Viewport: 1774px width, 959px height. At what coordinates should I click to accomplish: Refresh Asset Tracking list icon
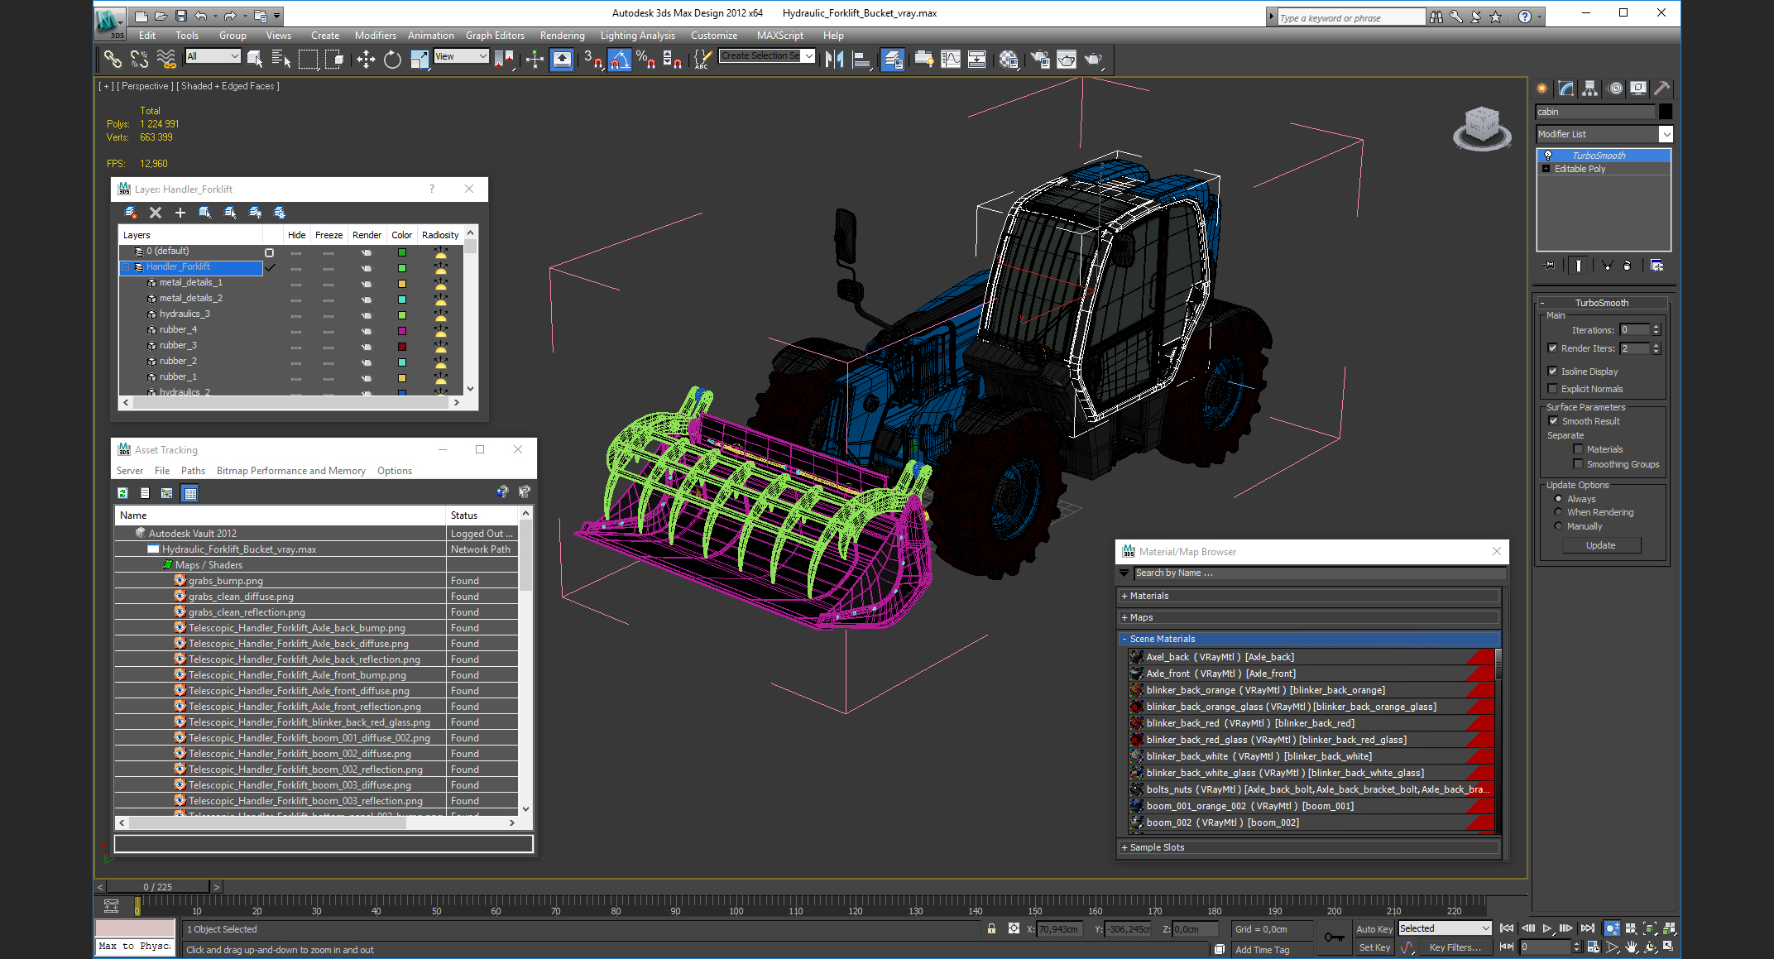point(122,493)
